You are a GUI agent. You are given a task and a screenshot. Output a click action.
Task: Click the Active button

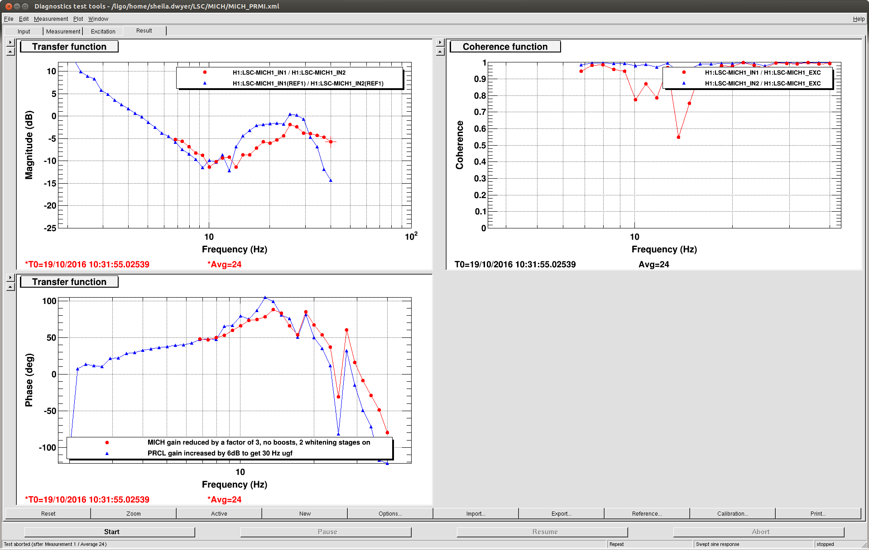219,513
